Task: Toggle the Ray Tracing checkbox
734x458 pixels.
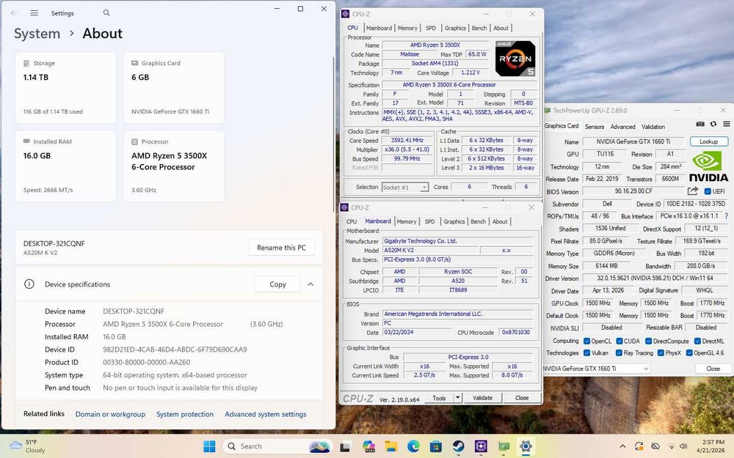Action: tap(619, 353)
